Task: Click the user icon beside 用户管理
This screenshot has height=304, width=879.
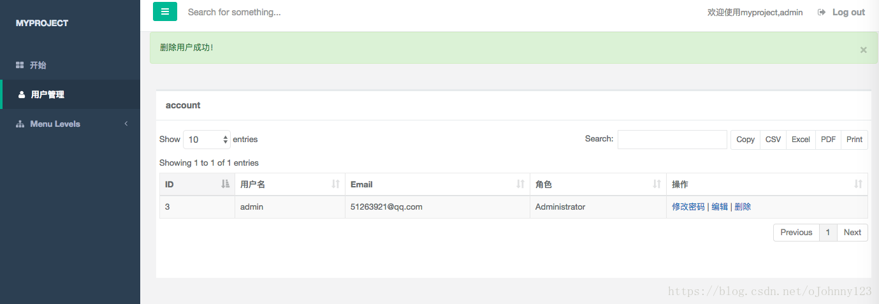Action: (x=22, y=94)
